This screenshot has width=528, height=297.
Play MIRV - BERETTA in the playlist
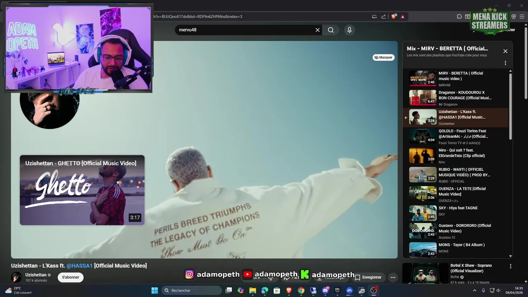pos(456,78)
